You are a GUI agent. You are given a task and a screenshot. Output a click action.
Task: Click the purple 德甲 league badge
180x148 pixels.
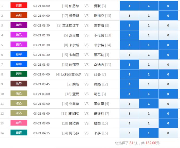(19, 25)
